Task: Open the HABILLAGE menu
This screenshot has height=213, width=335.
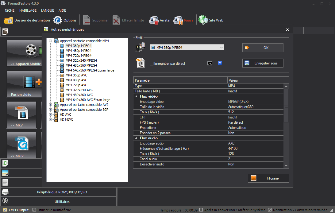Action: point(28,10)
